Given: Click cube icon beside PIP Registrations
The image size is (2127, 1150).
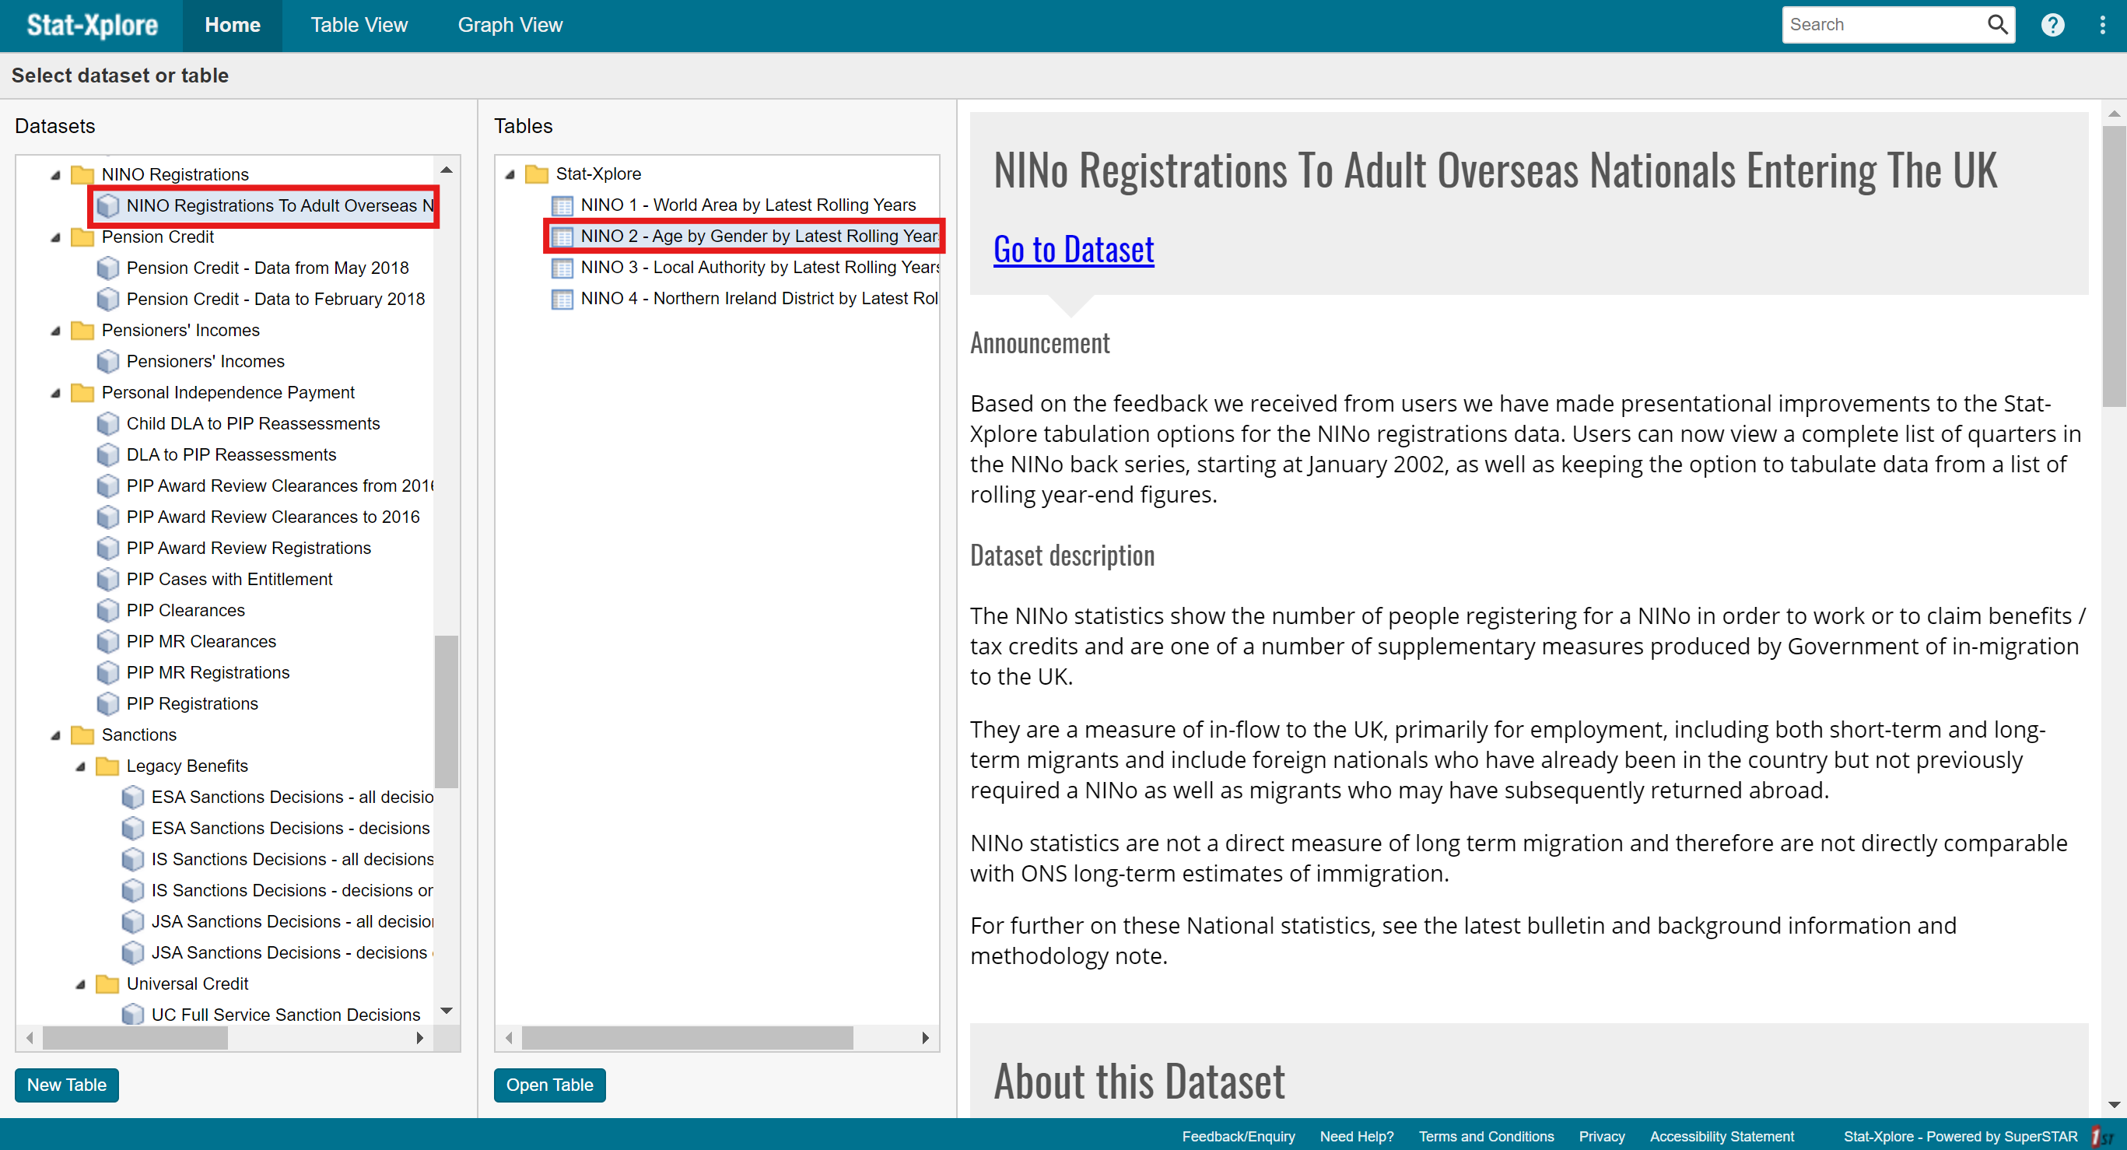Looking at the screenshot, I should click(x=107, y=703).
